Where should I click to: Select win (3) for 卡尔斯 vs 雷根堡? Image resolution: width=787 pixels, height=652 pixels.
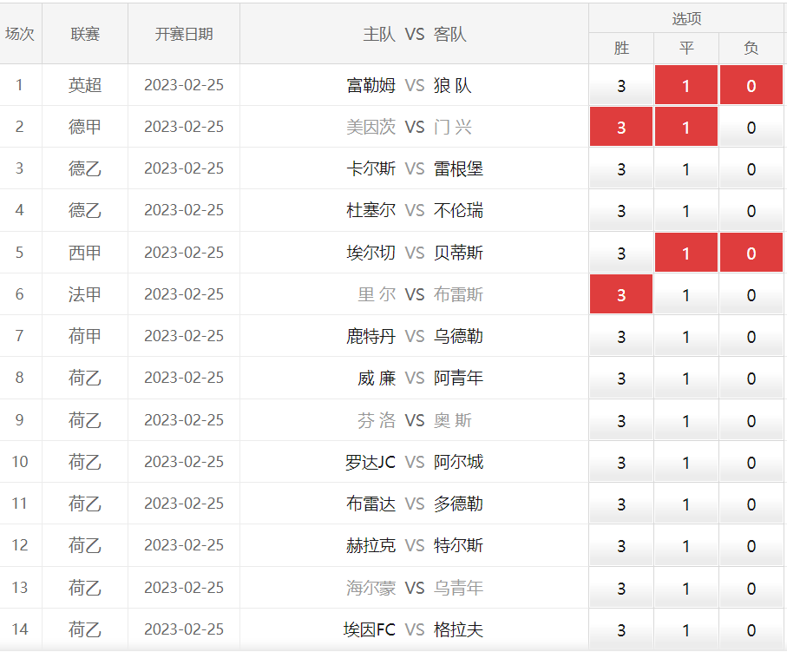pos(621,168)
